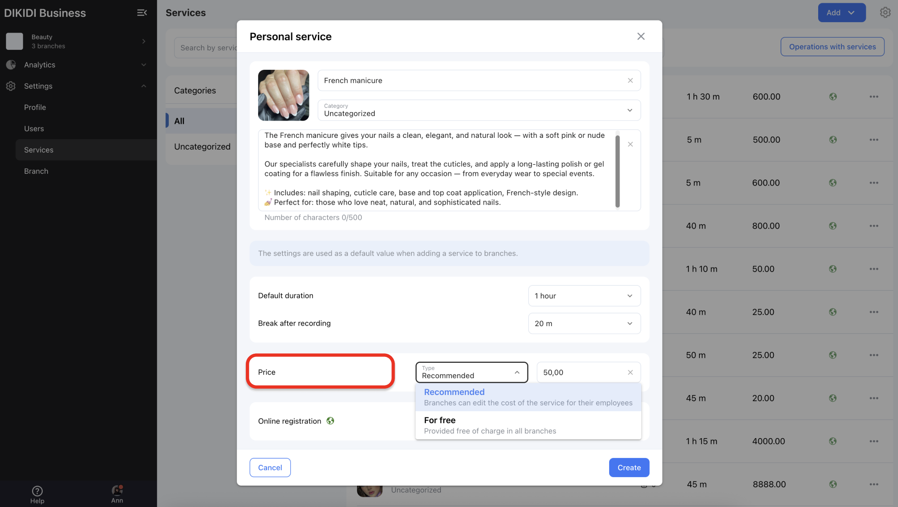898x507 pixels.
Task: Clear the service description text
Action: click(x=630, y=144)
